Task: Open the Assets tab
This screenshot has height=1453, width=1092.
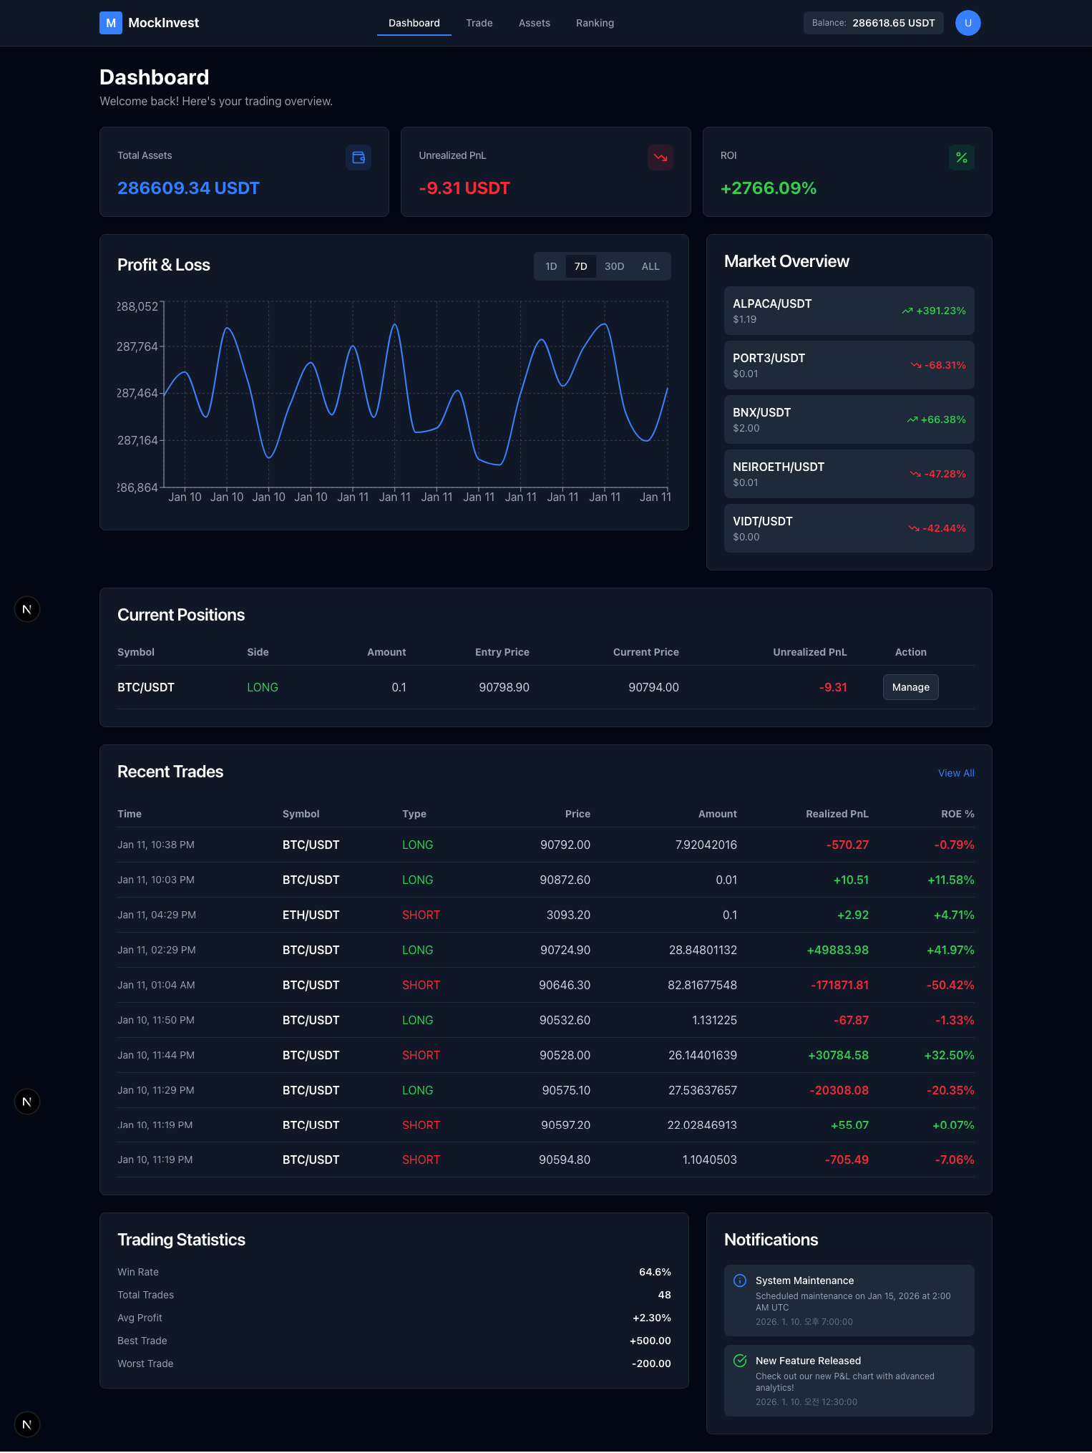Action: (x=534, y=23)
